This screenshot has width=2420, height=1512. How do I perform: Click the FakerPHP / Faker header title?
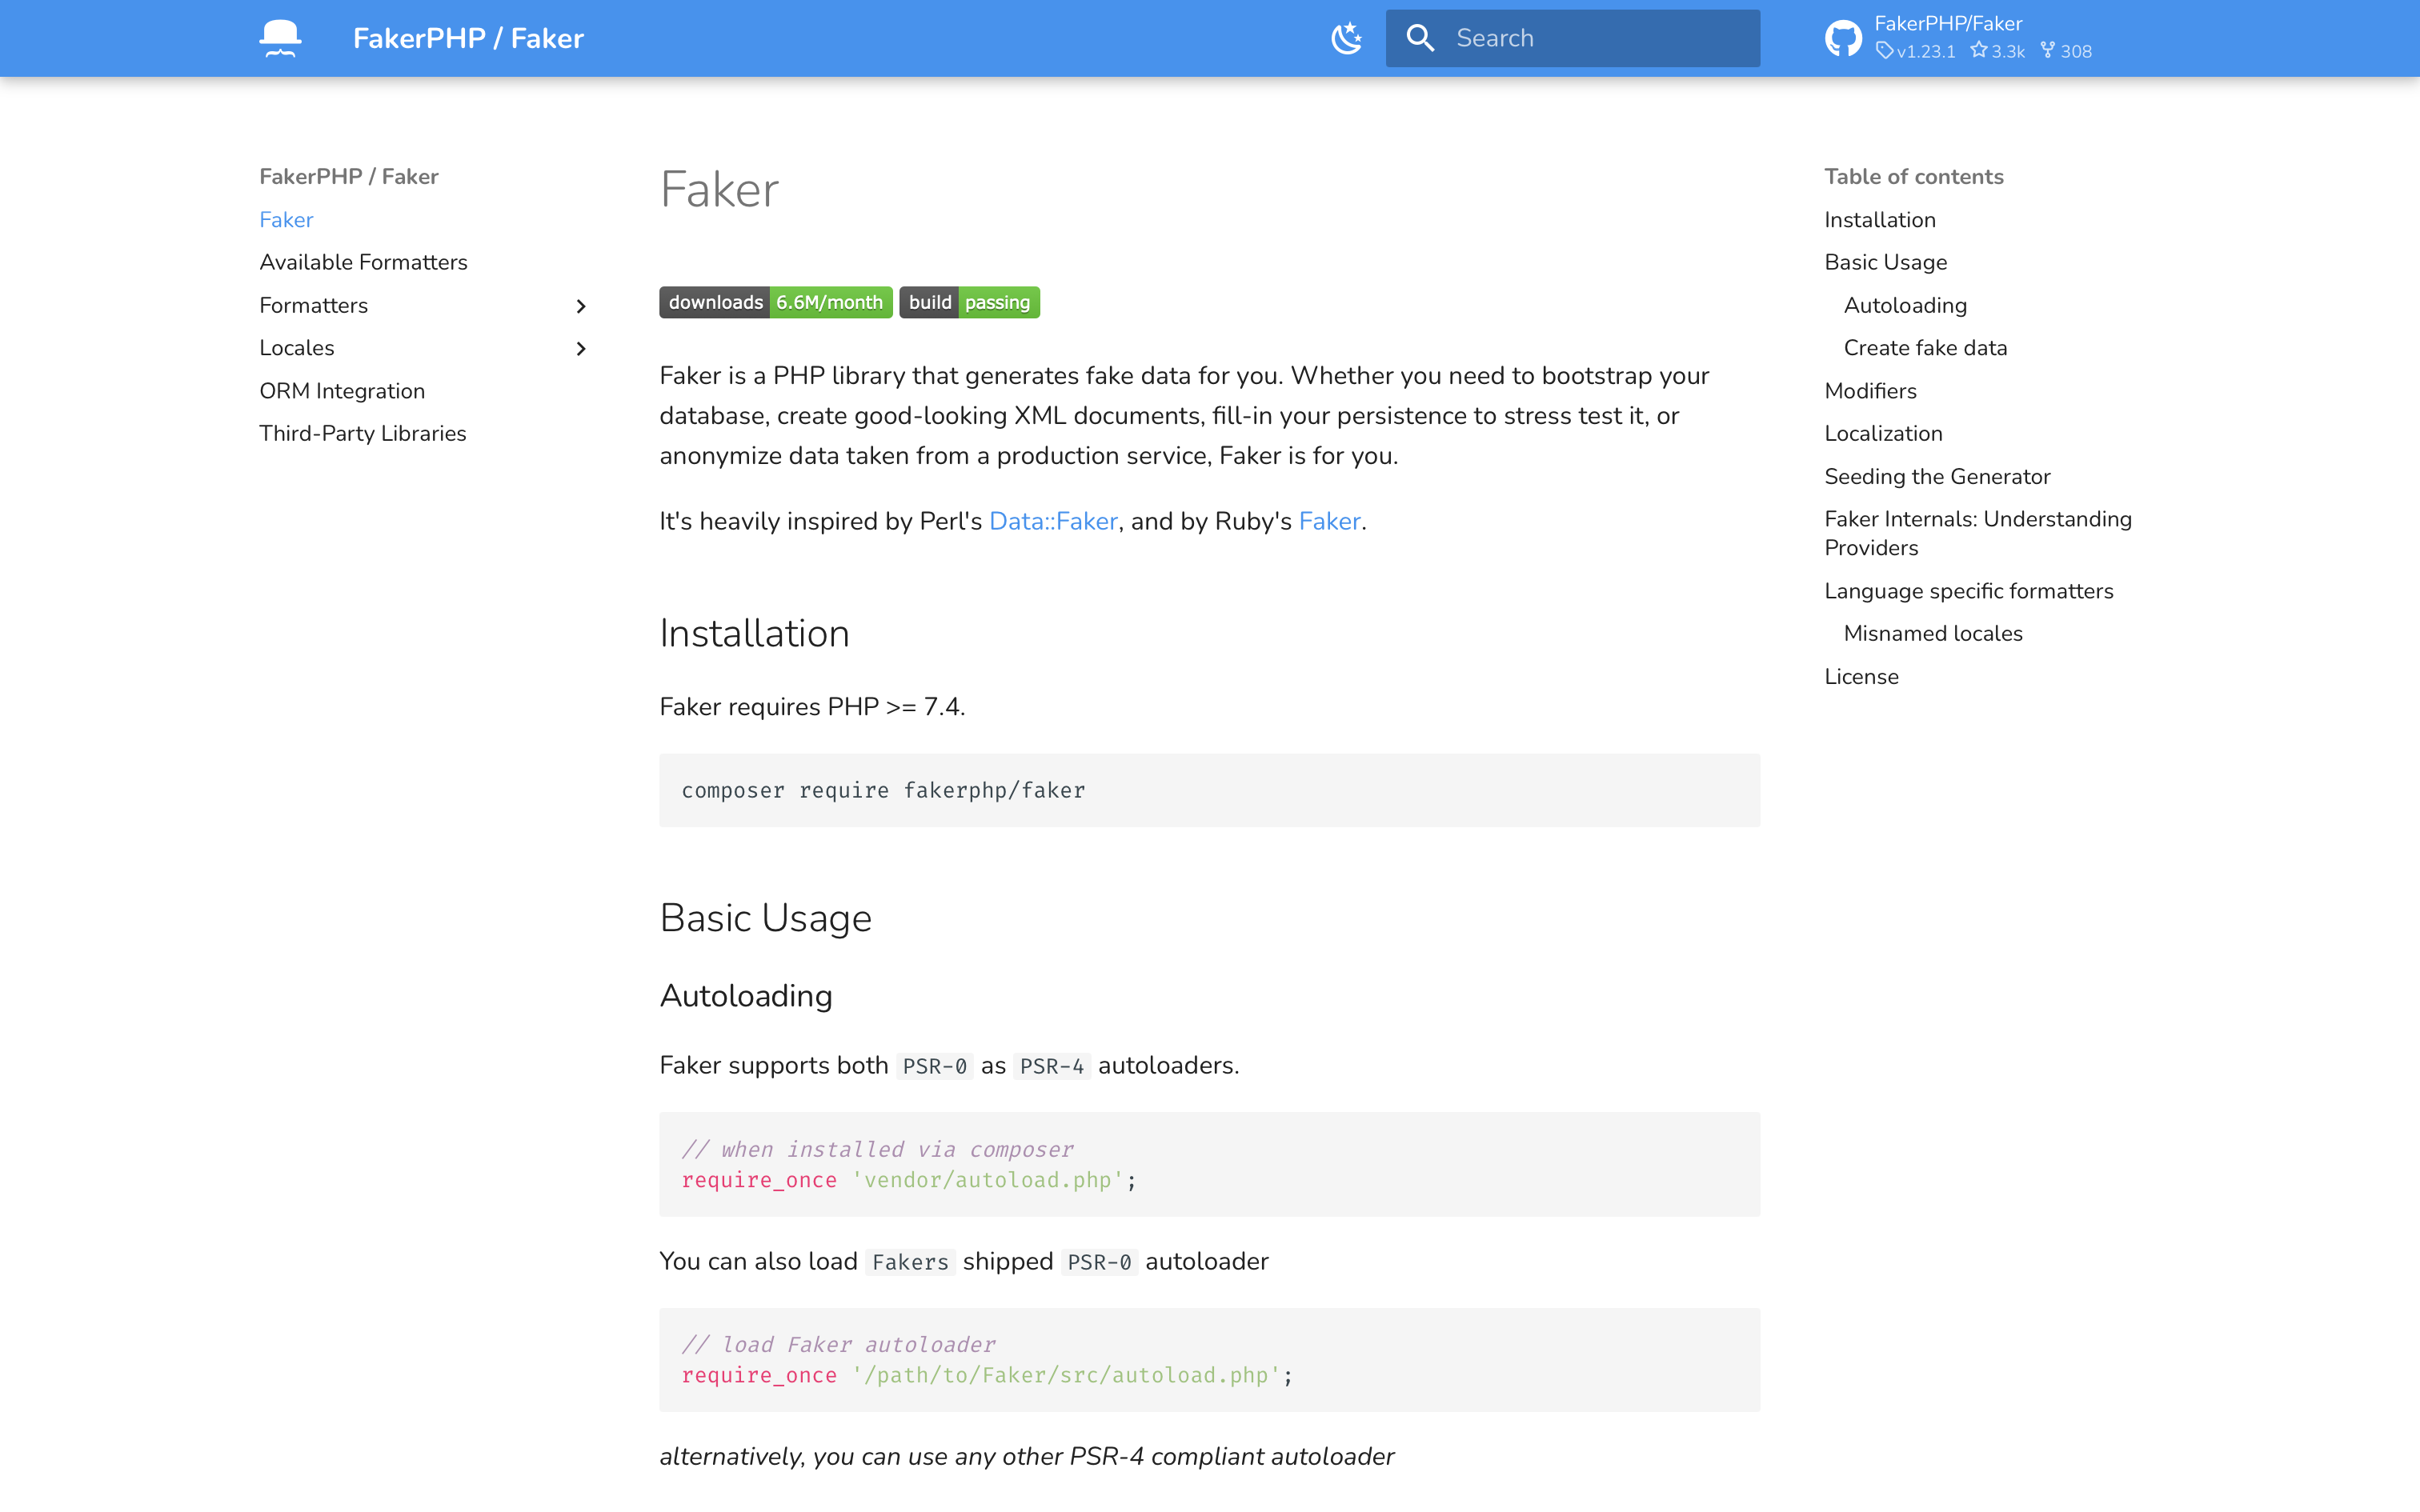[x=468, y=38]
